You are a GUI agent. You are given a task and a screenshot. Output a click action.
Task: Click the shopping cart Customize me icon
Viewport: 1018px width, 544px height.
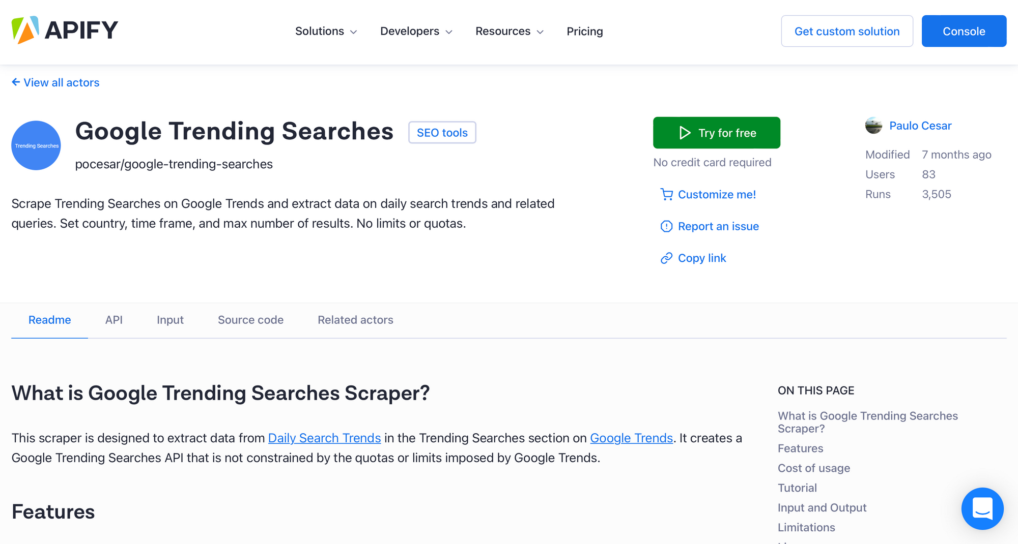click(666, 195)
